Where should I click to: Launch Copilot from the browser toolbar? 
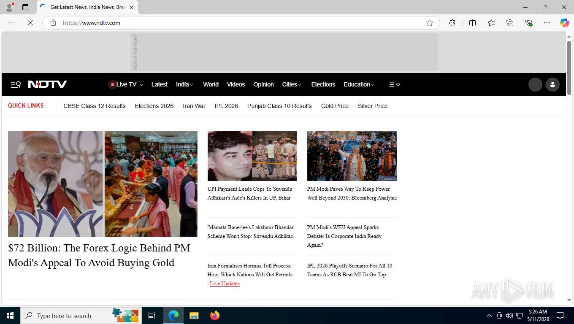click(x=564, y=23)
